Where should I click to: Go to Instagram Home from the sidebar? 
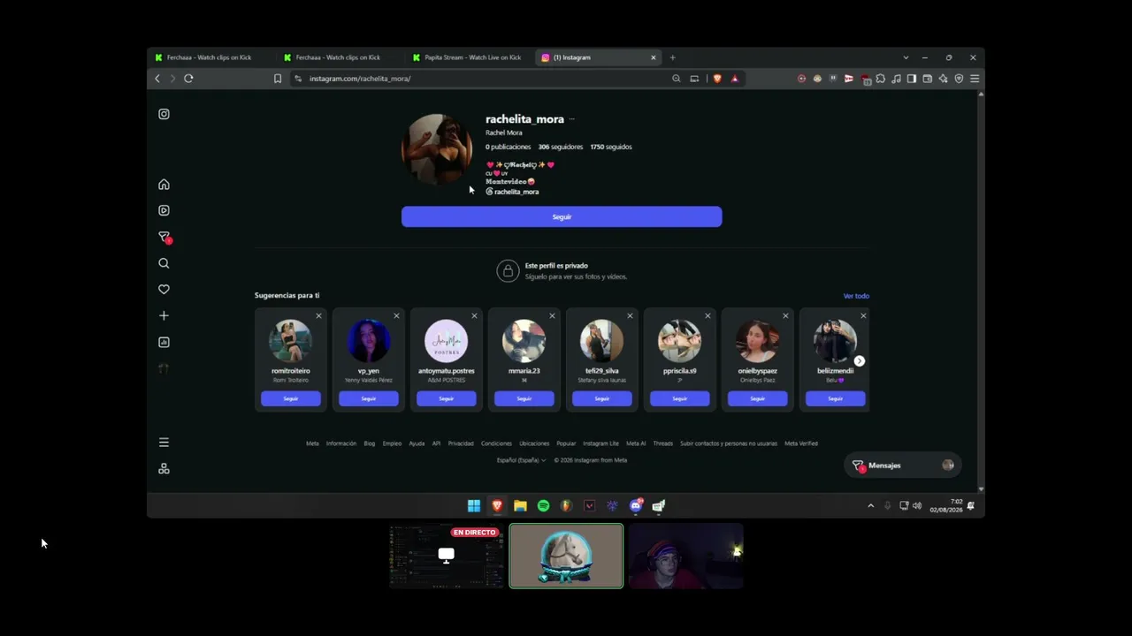pos(164,185)
